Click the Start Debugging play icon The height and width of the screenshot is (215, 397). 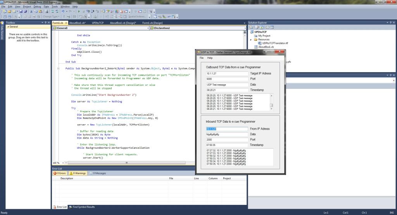(x=79, y=11)
